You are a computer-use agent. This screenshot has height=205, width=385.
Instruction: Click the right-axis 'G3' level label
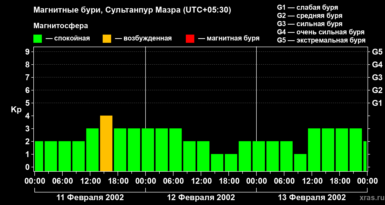click(x=377, y=78)
